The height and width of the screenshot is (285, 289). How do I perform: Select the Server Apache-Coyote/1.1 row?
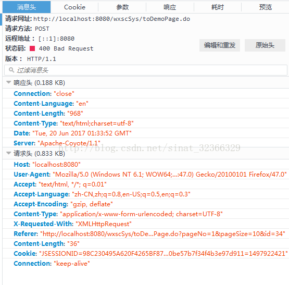coord(146,143)
